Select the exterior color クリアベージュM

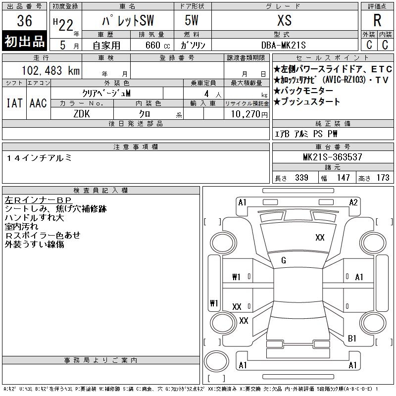(x=106, y=94)
